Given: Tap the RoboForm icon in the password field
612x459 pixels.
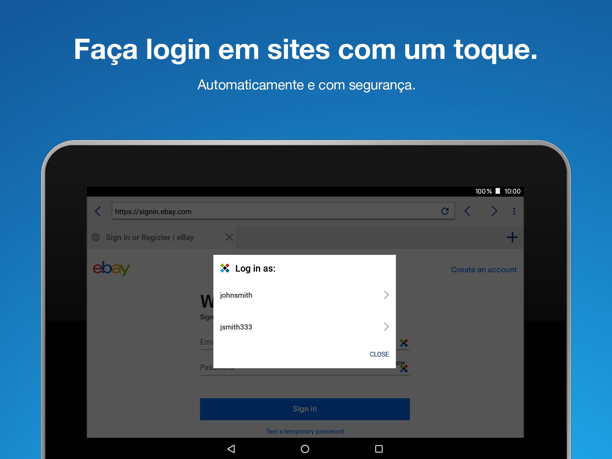Looking at the screenshot, I should (404, 369).
